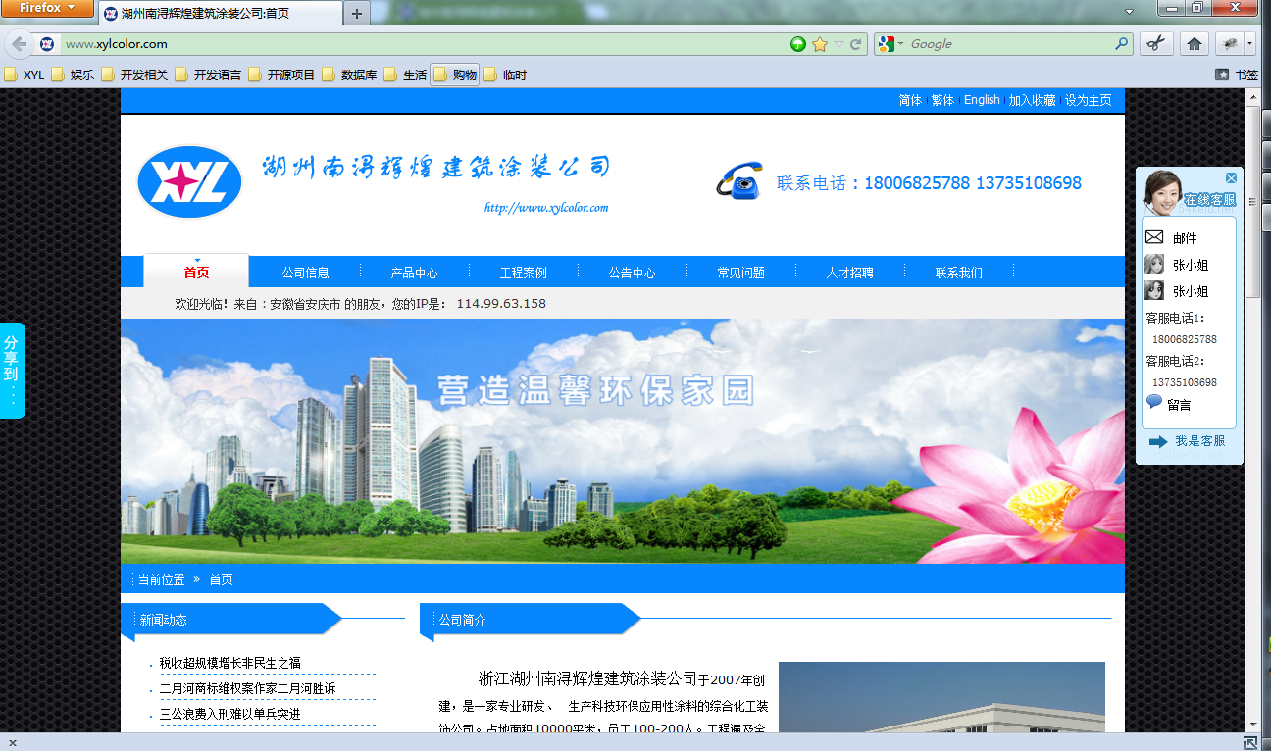This screenshot has height=751, width=1271.
Task: Click the 留言 speech bubble icon
Action: (1154, 402)
